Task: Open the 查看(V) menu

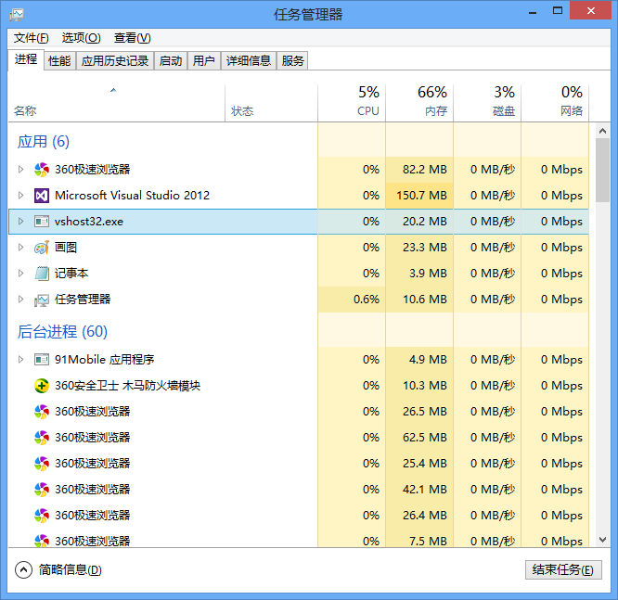Action: point(133,38)
